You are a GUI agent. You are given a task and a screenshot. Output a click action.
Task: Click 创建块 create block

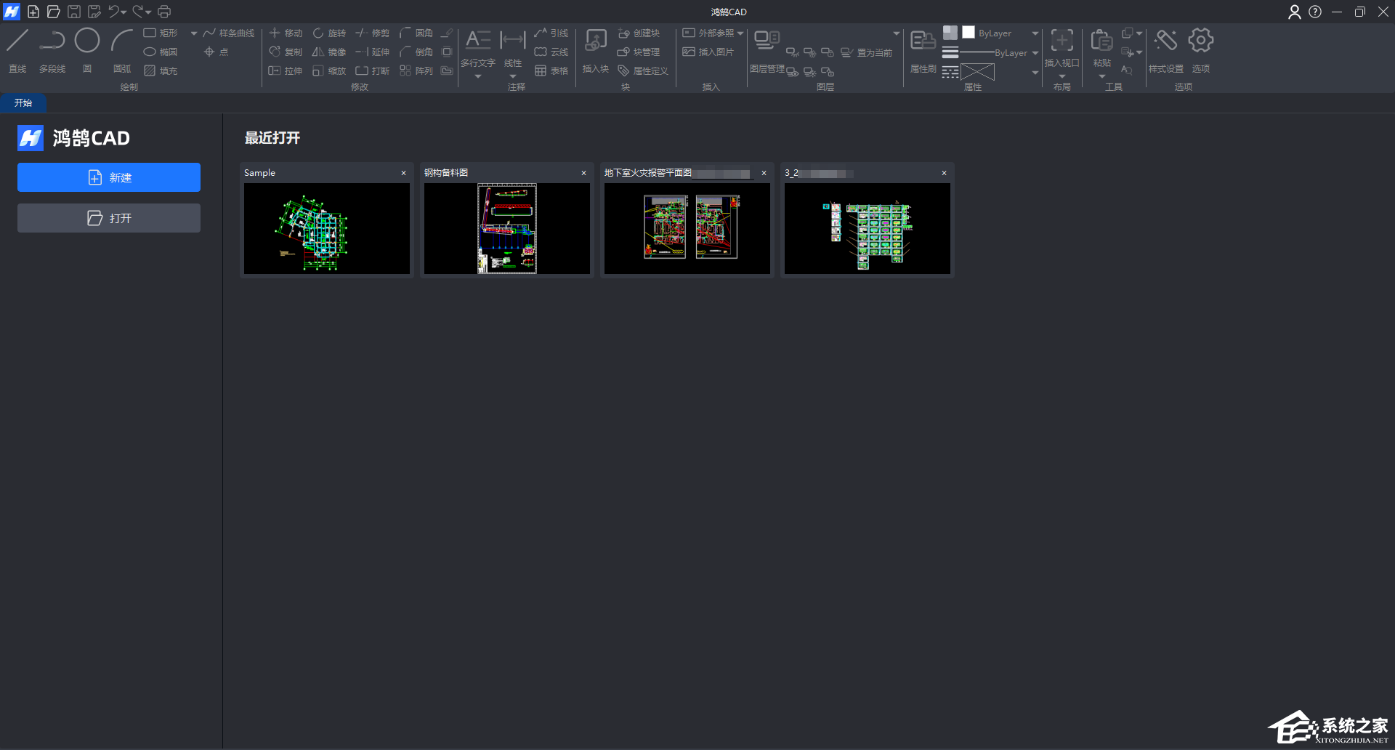639,33
